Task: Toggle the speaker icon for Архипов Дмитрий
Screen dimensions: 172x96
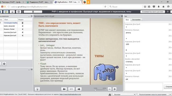Action: [x=23, y=32]
